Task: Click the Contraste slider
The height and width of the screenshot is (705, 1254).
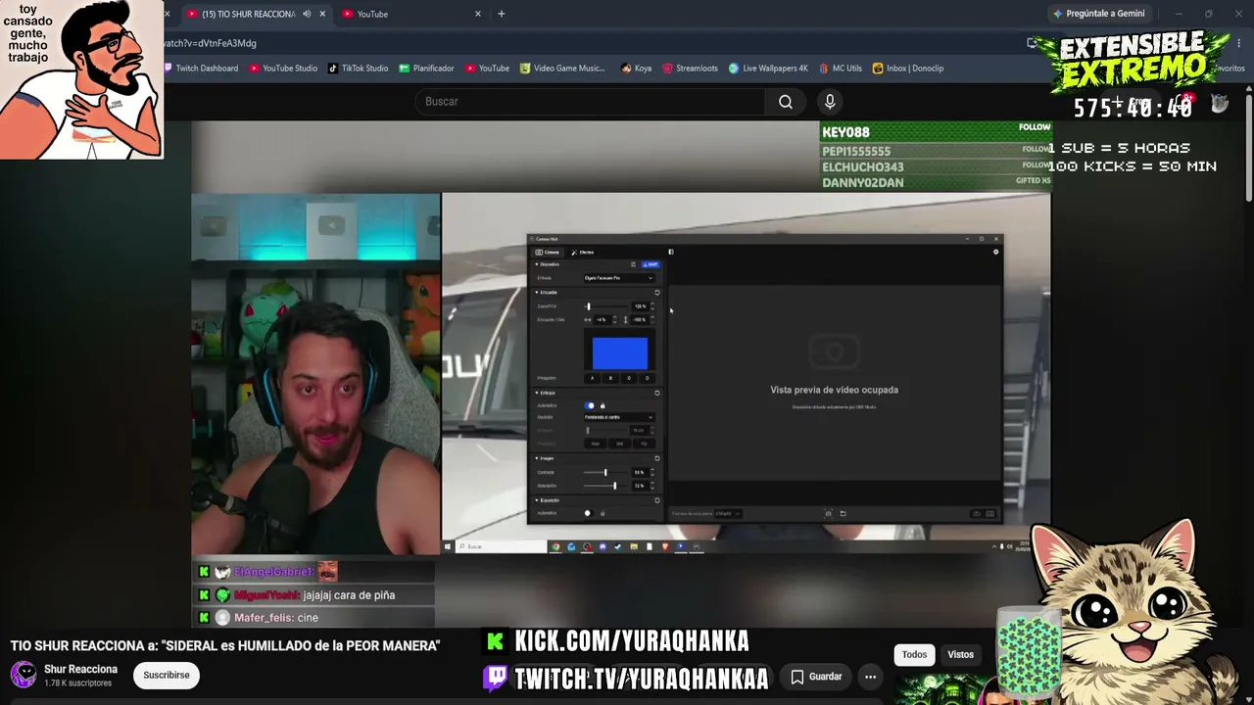Action: point(606,473)
